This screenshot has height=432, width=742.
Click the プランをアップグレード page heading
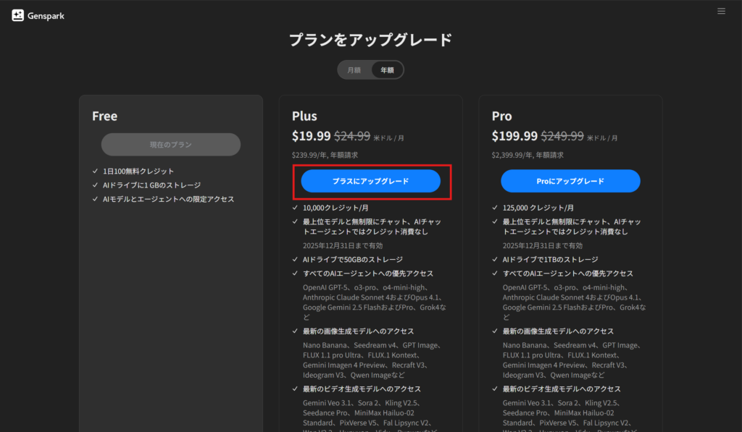pos(370,40)
